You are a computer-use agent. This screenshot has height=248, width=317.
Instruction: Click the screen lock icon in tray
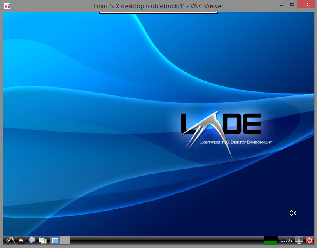tap(299, 240)
